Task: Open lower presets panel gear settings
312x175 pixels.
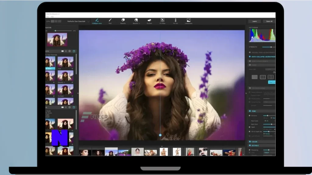Action: [x=70, y=107]
